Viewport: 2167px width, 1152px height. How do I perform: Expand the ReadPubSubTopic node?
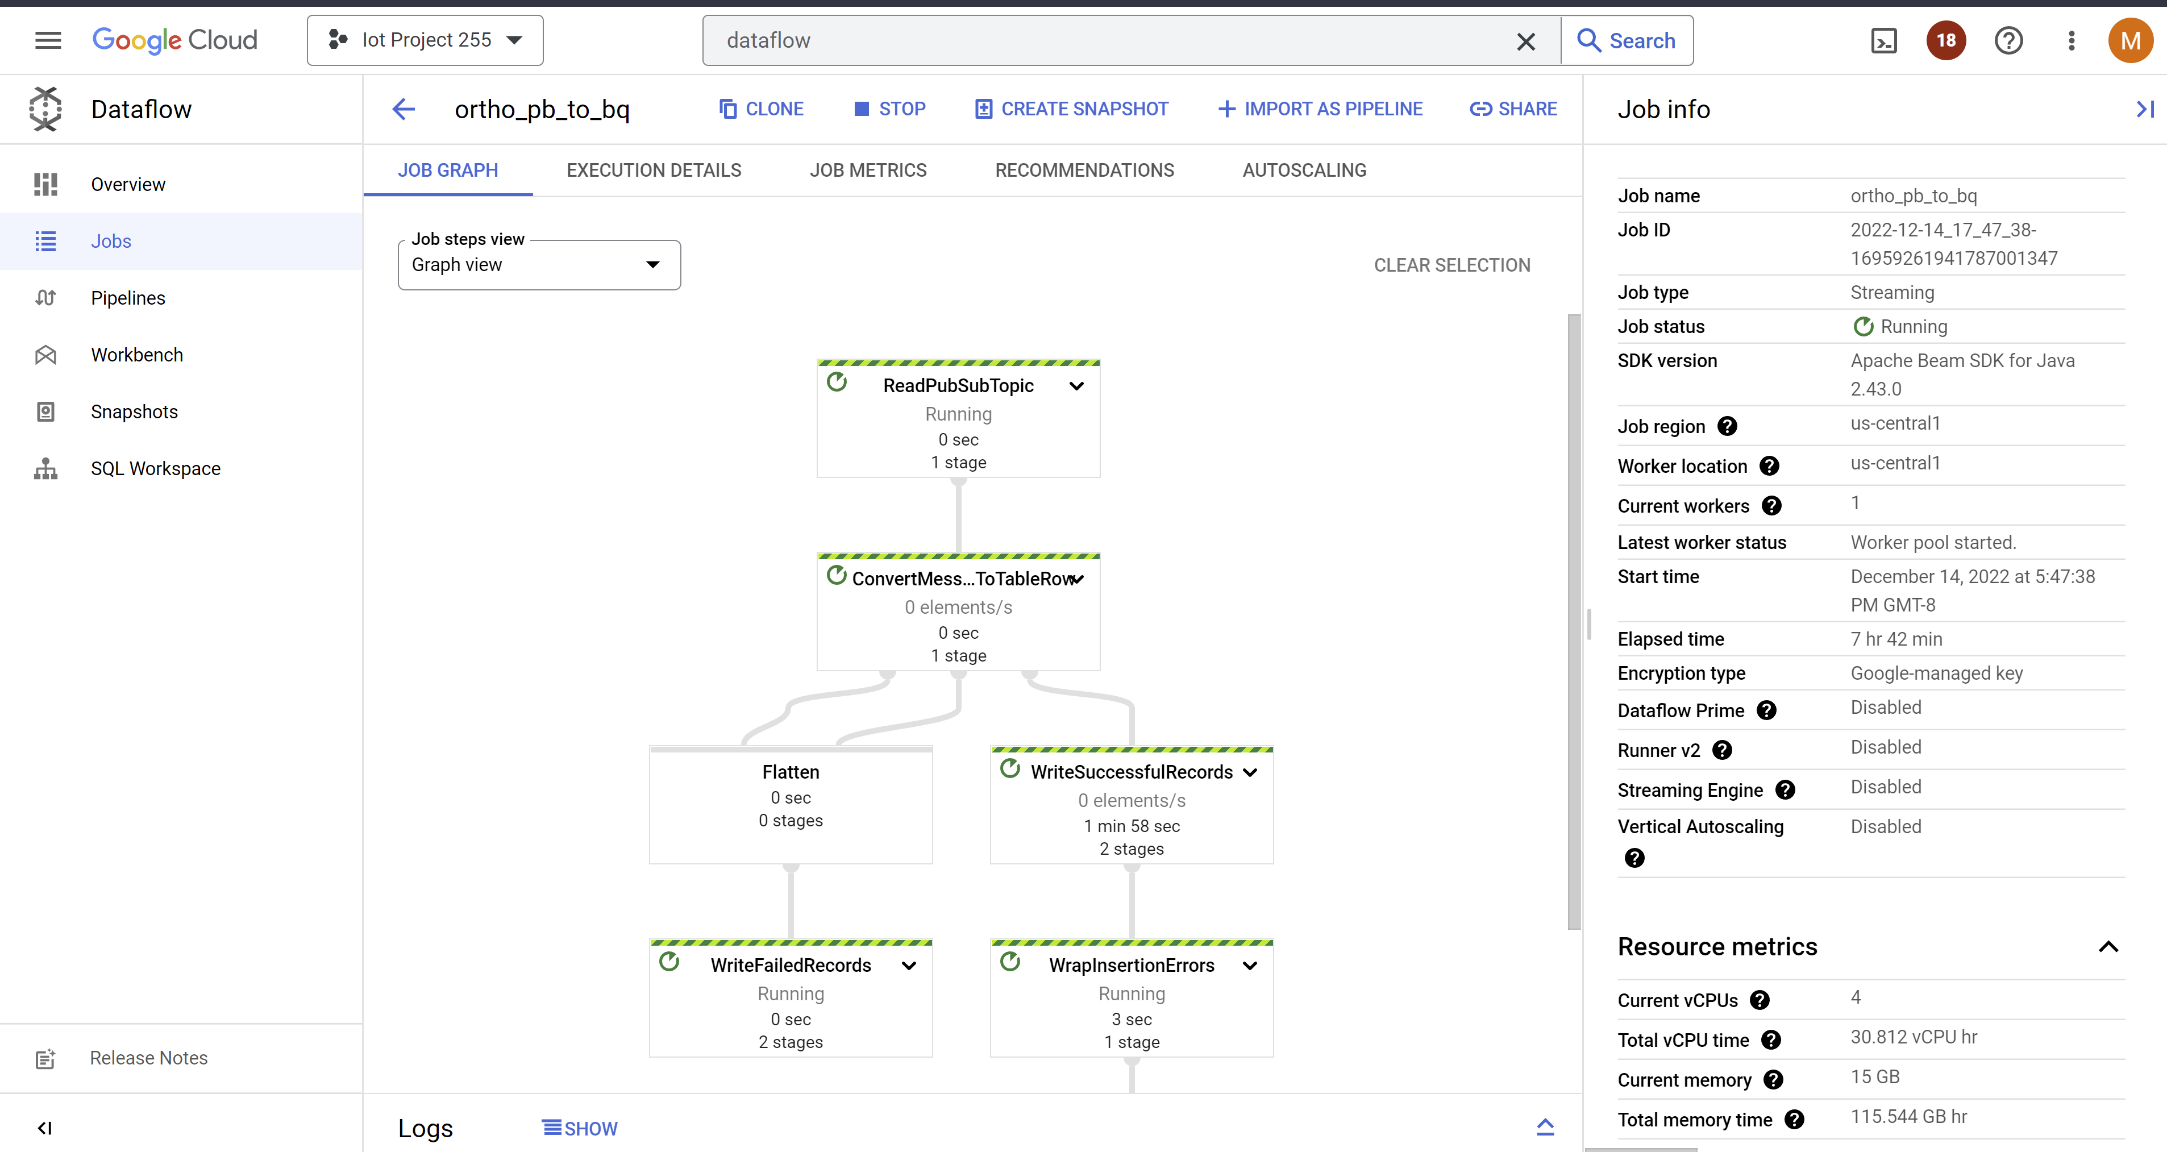coord(1077,386)
